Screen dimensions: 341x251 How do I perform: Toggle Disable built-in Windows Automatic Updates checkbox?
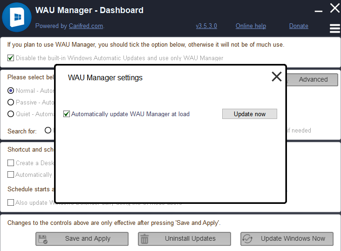11,58
